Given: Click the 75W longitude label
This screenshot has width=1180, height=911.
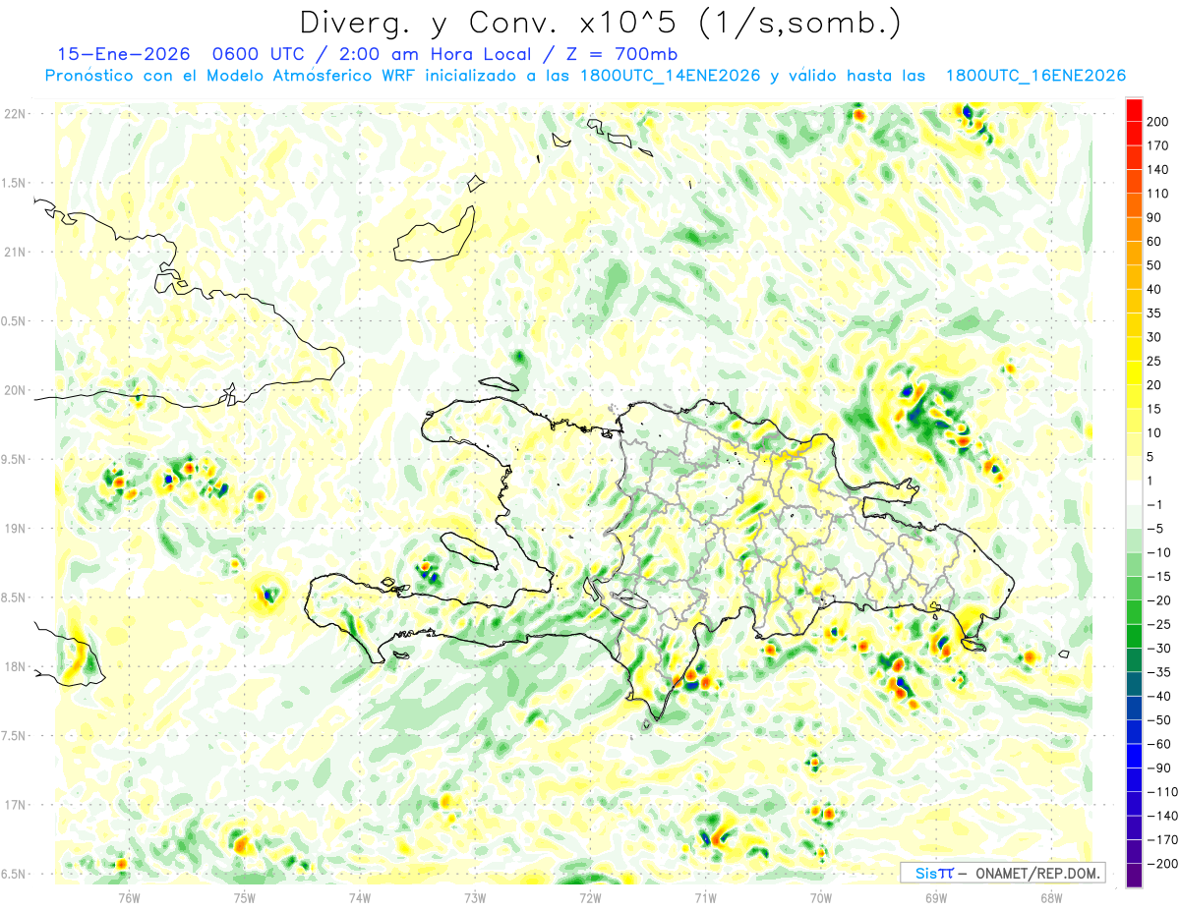Looking at the screenshot, I should pyautogui.click(x=245, y=896).
